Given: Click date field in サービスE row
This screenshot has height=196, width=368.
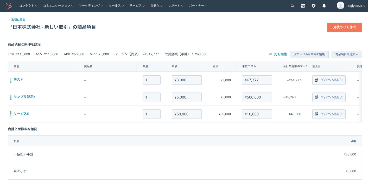Looking at the screenshot, I should pos(329,114).
